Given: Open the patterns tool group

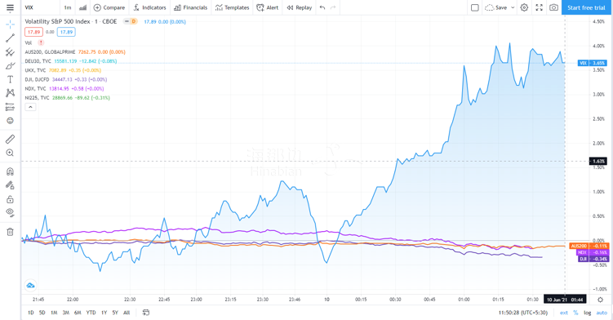Looking at the screenshot, I should click(10, 93).
